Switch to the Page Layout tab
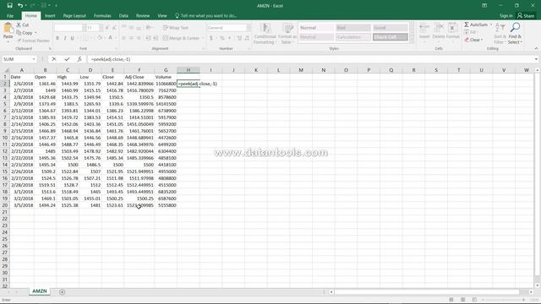This screenshot has height=304, width=541. 74,15
